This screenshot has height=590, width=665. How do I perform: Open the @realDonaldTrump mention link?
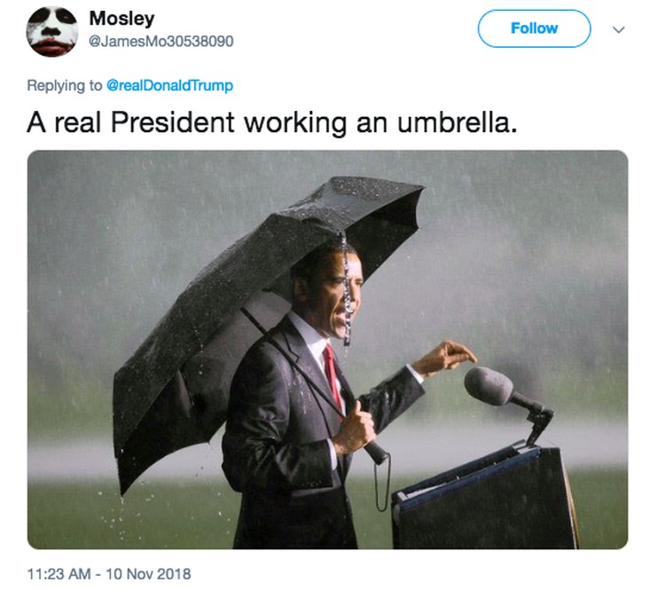click(x=169, y=85)
